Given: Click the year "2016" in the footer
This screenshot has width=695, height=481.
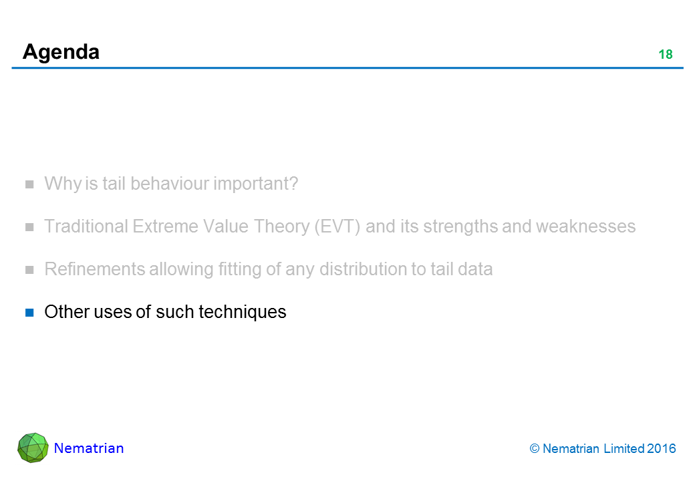Looking at the screenshot, I should tap(662, 449).
